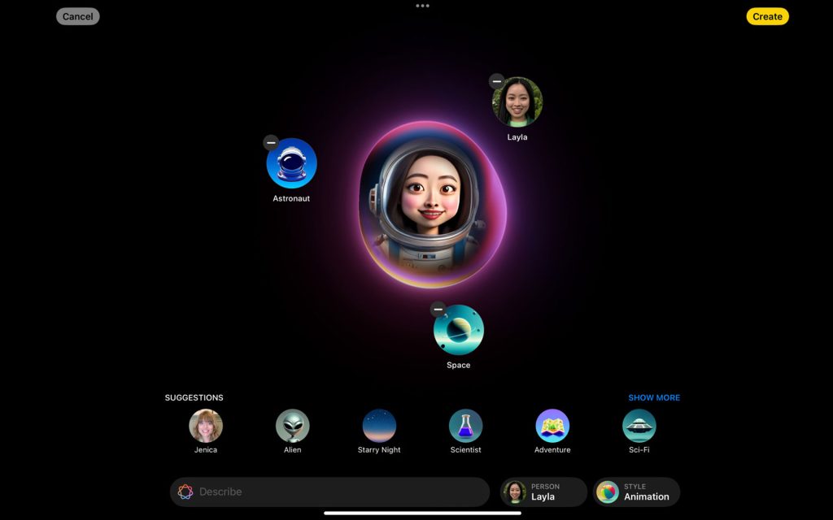Add Jenica from the suggestions row
The height and width of the screenshot is (520, 833).
pos(205,423)
